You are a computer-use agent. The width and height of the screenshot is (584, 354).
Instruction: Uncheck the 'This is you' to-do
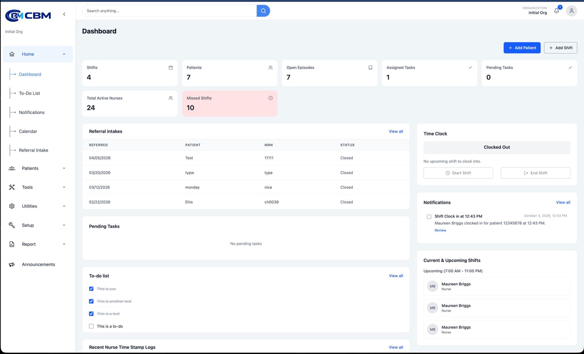(91, 289)
